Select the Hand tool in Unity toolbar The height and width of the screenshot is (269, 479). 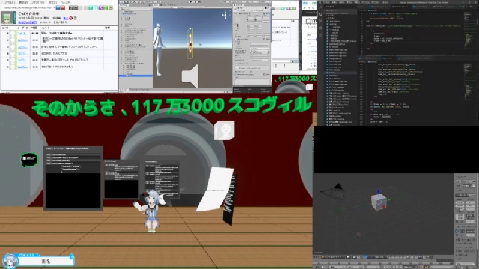pos(123,2)
